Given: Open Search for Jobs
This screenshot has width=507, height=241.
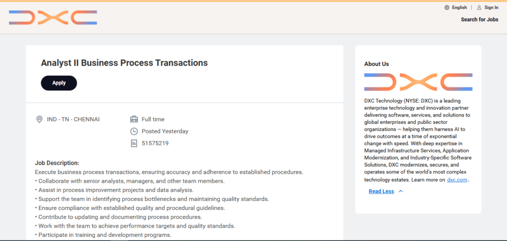Looking at the screenshot, I should tap(479, 19).
